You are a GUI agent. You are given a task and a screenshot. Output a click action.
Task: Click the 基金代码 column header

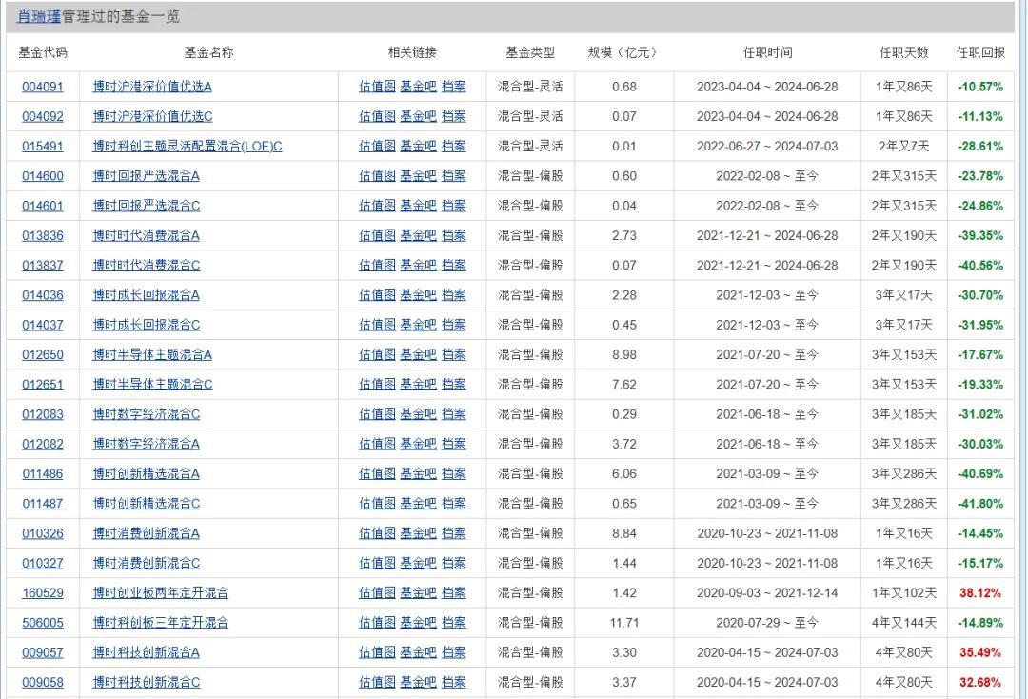pos(43,52)
